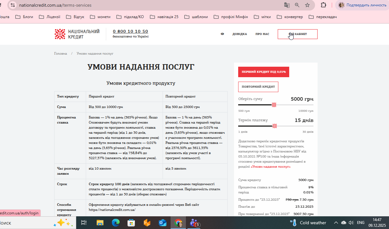Click the 10000 грн maximum amount label
The height and width of the screenshot is (229, 389).
[306, 111]
